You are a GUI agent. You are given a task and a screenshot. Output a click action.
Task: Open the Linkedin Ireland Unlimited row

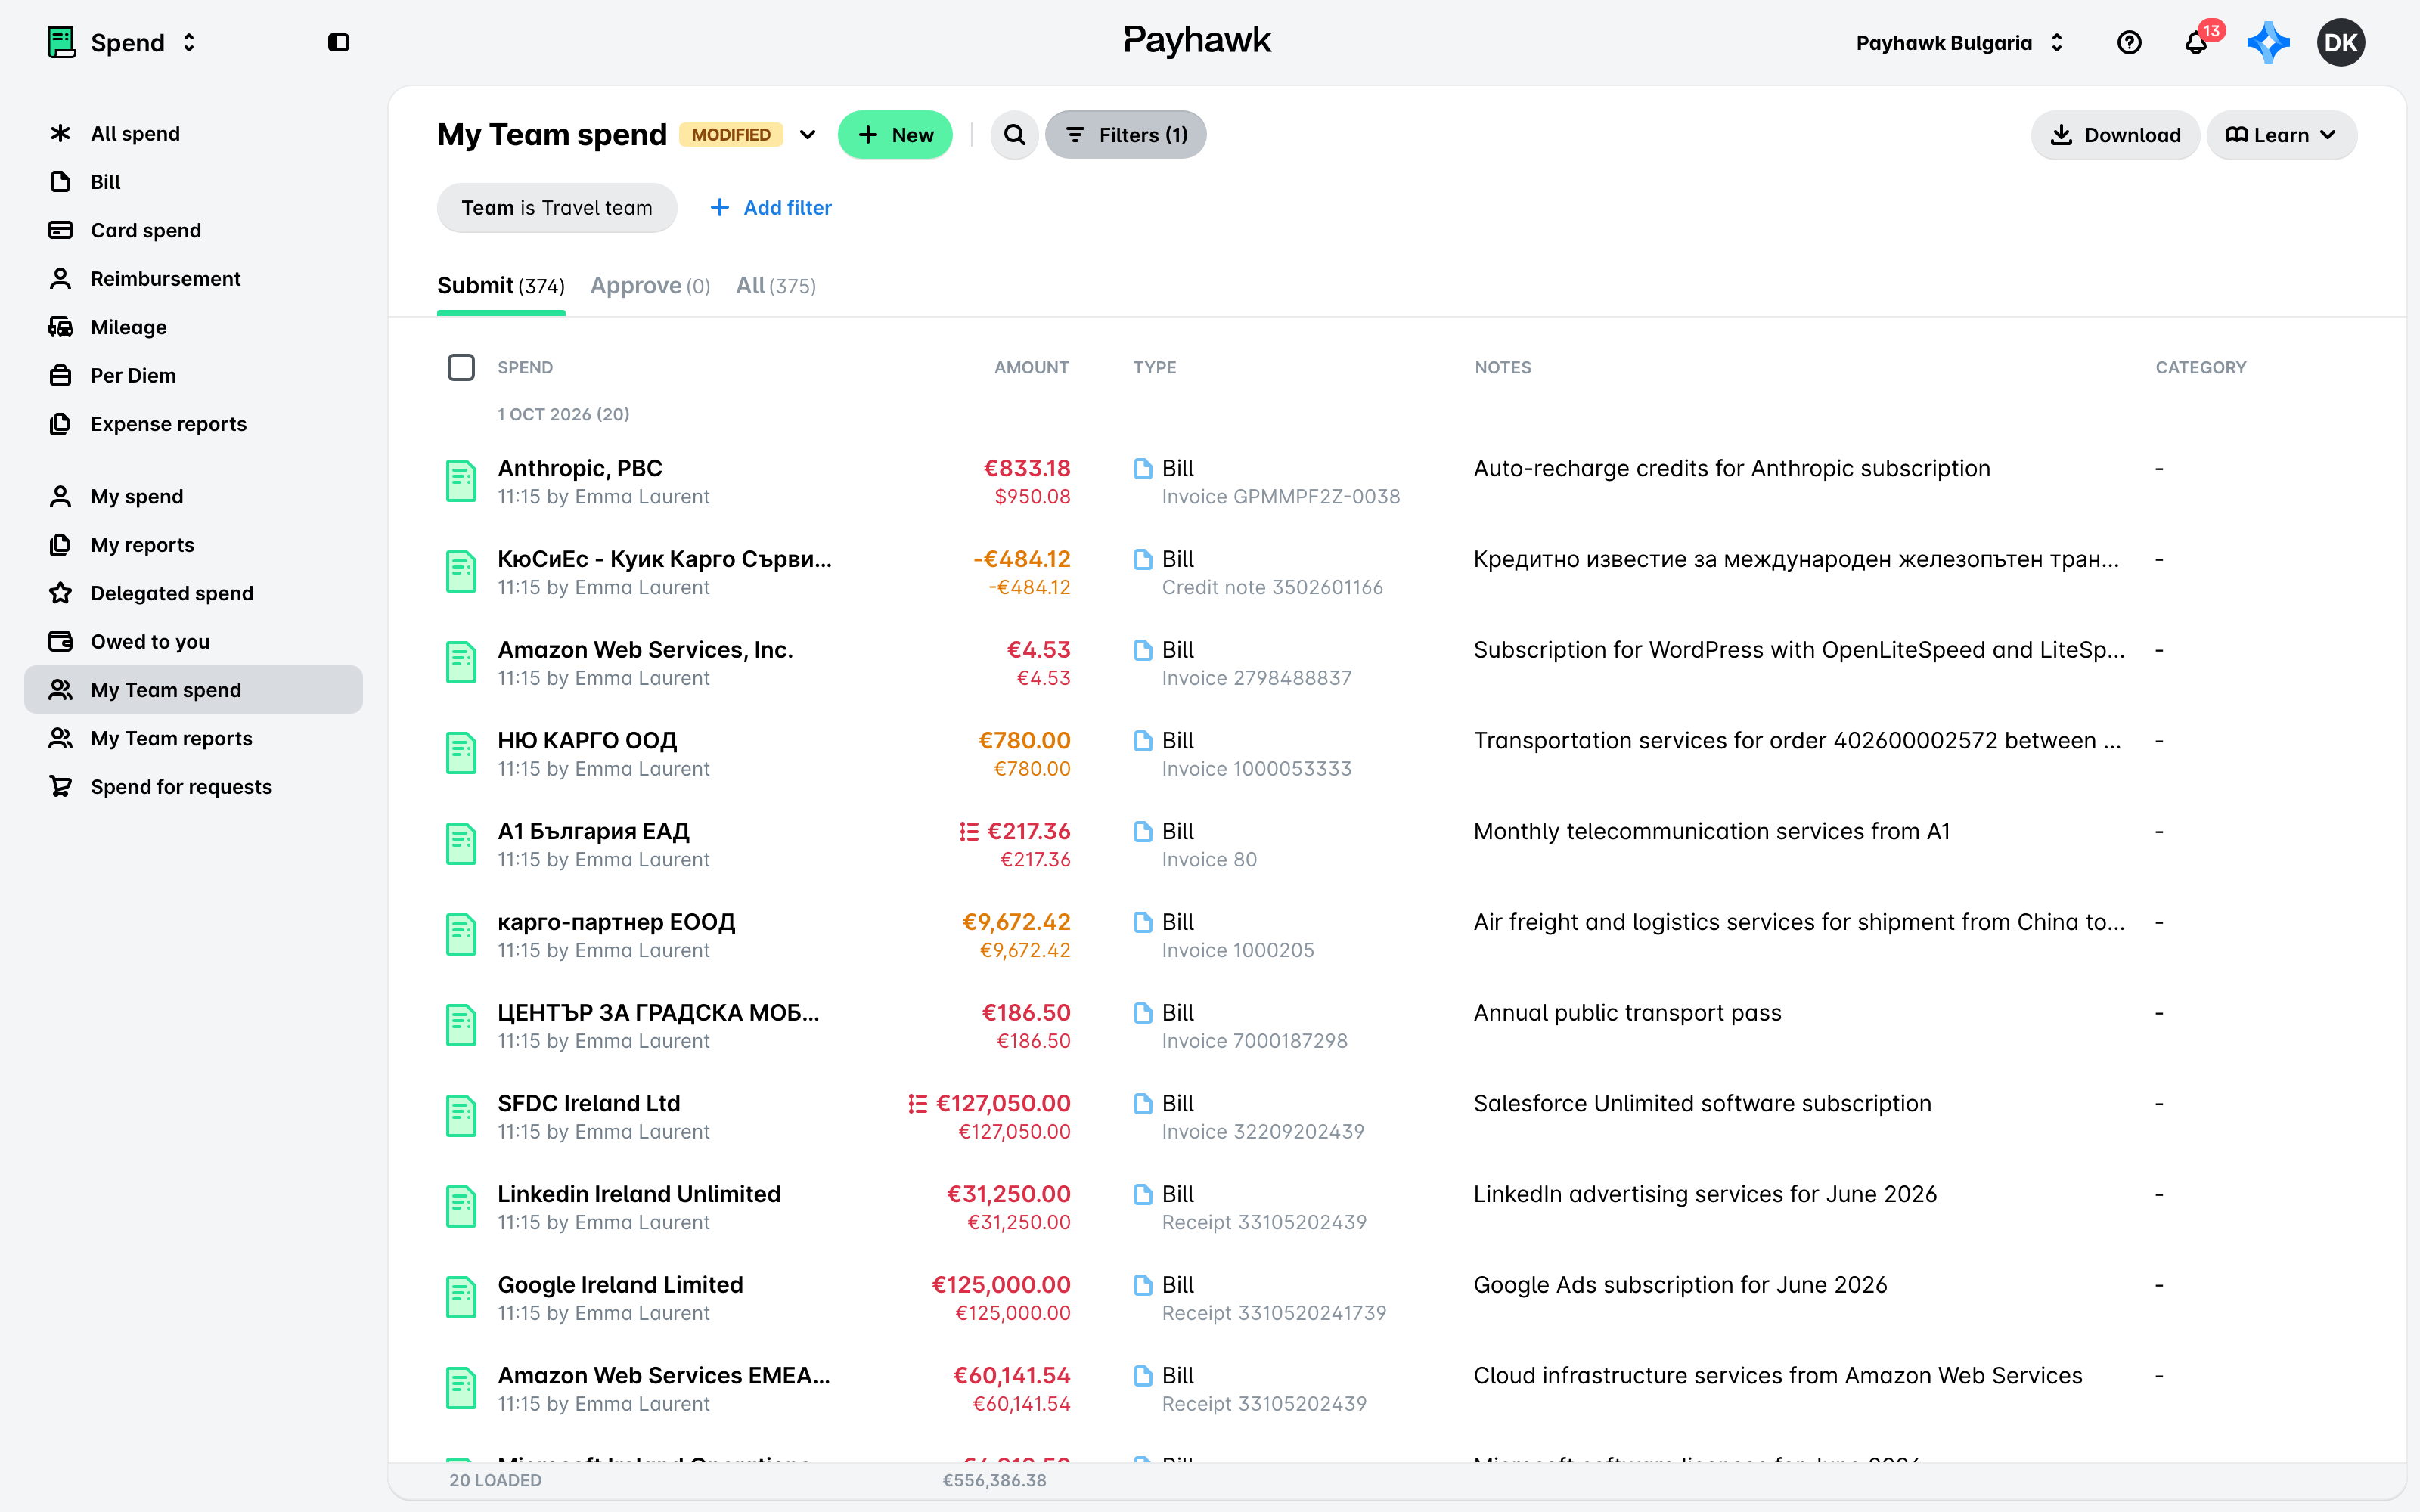point(1396,1207)
